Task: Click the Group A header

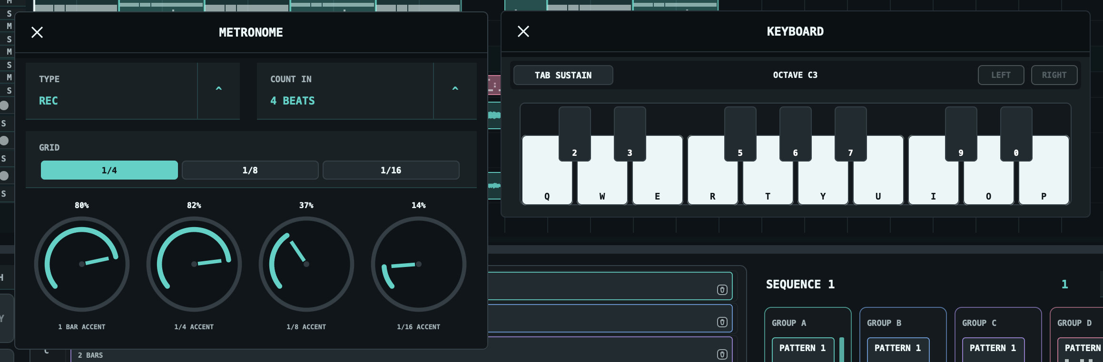Action: [789, 323]
